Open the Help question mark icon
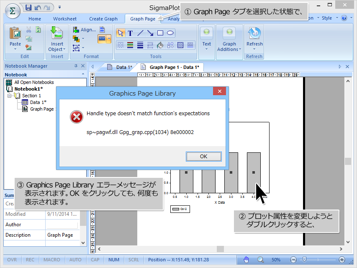 [x=344, y=18]
